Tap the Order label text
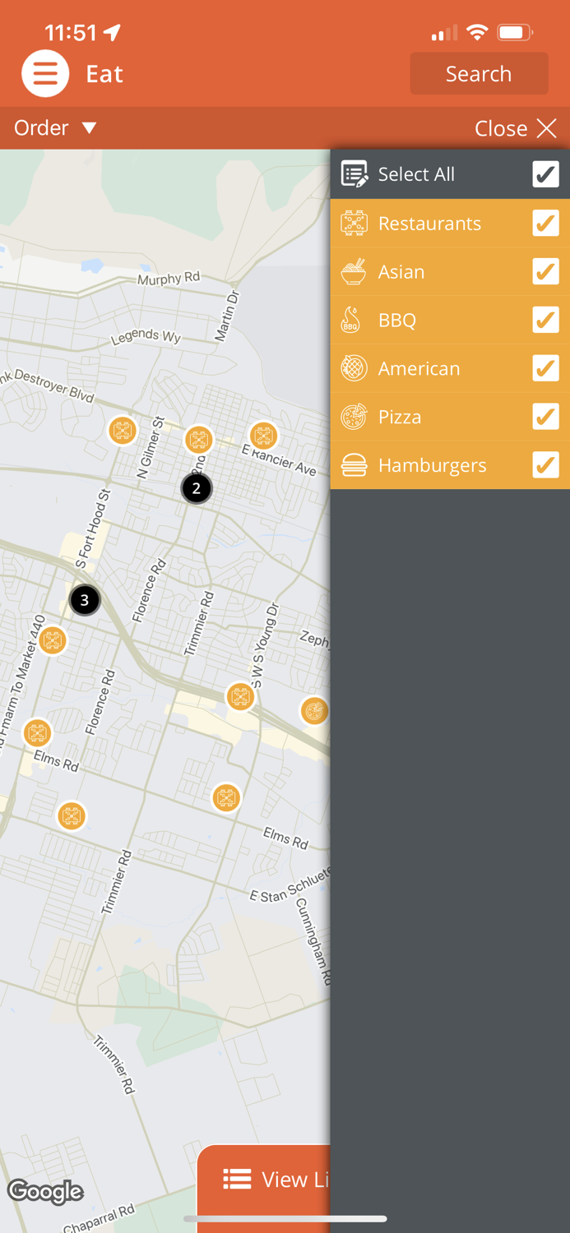Screen dimensions: 570x1233 tap(41, 128)
